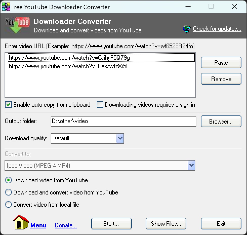Choose Download and convert video from YouTube
The width and height of the screenshot is (247, 235).
pos(9,192)
